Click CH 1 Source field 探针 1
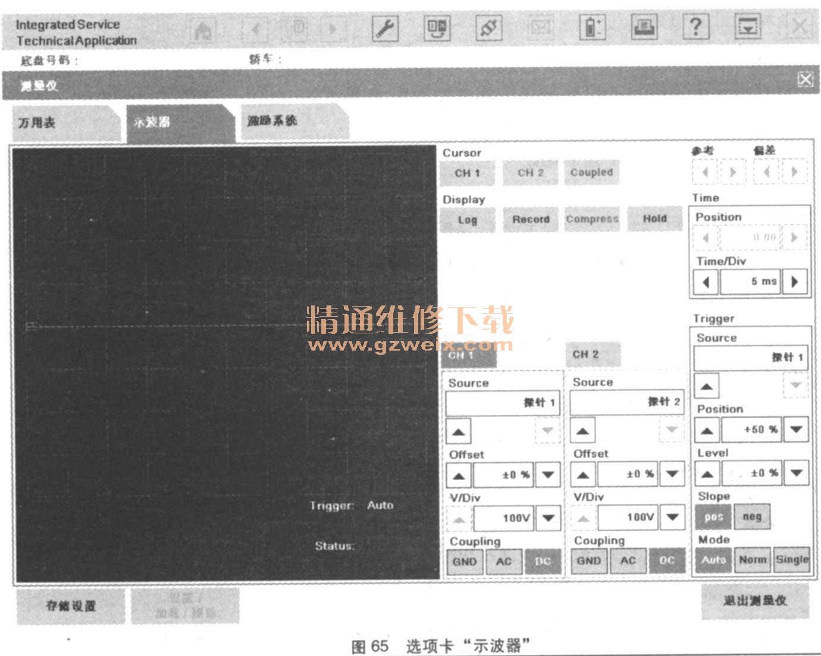The image size is (821, 656). point(503,403)
